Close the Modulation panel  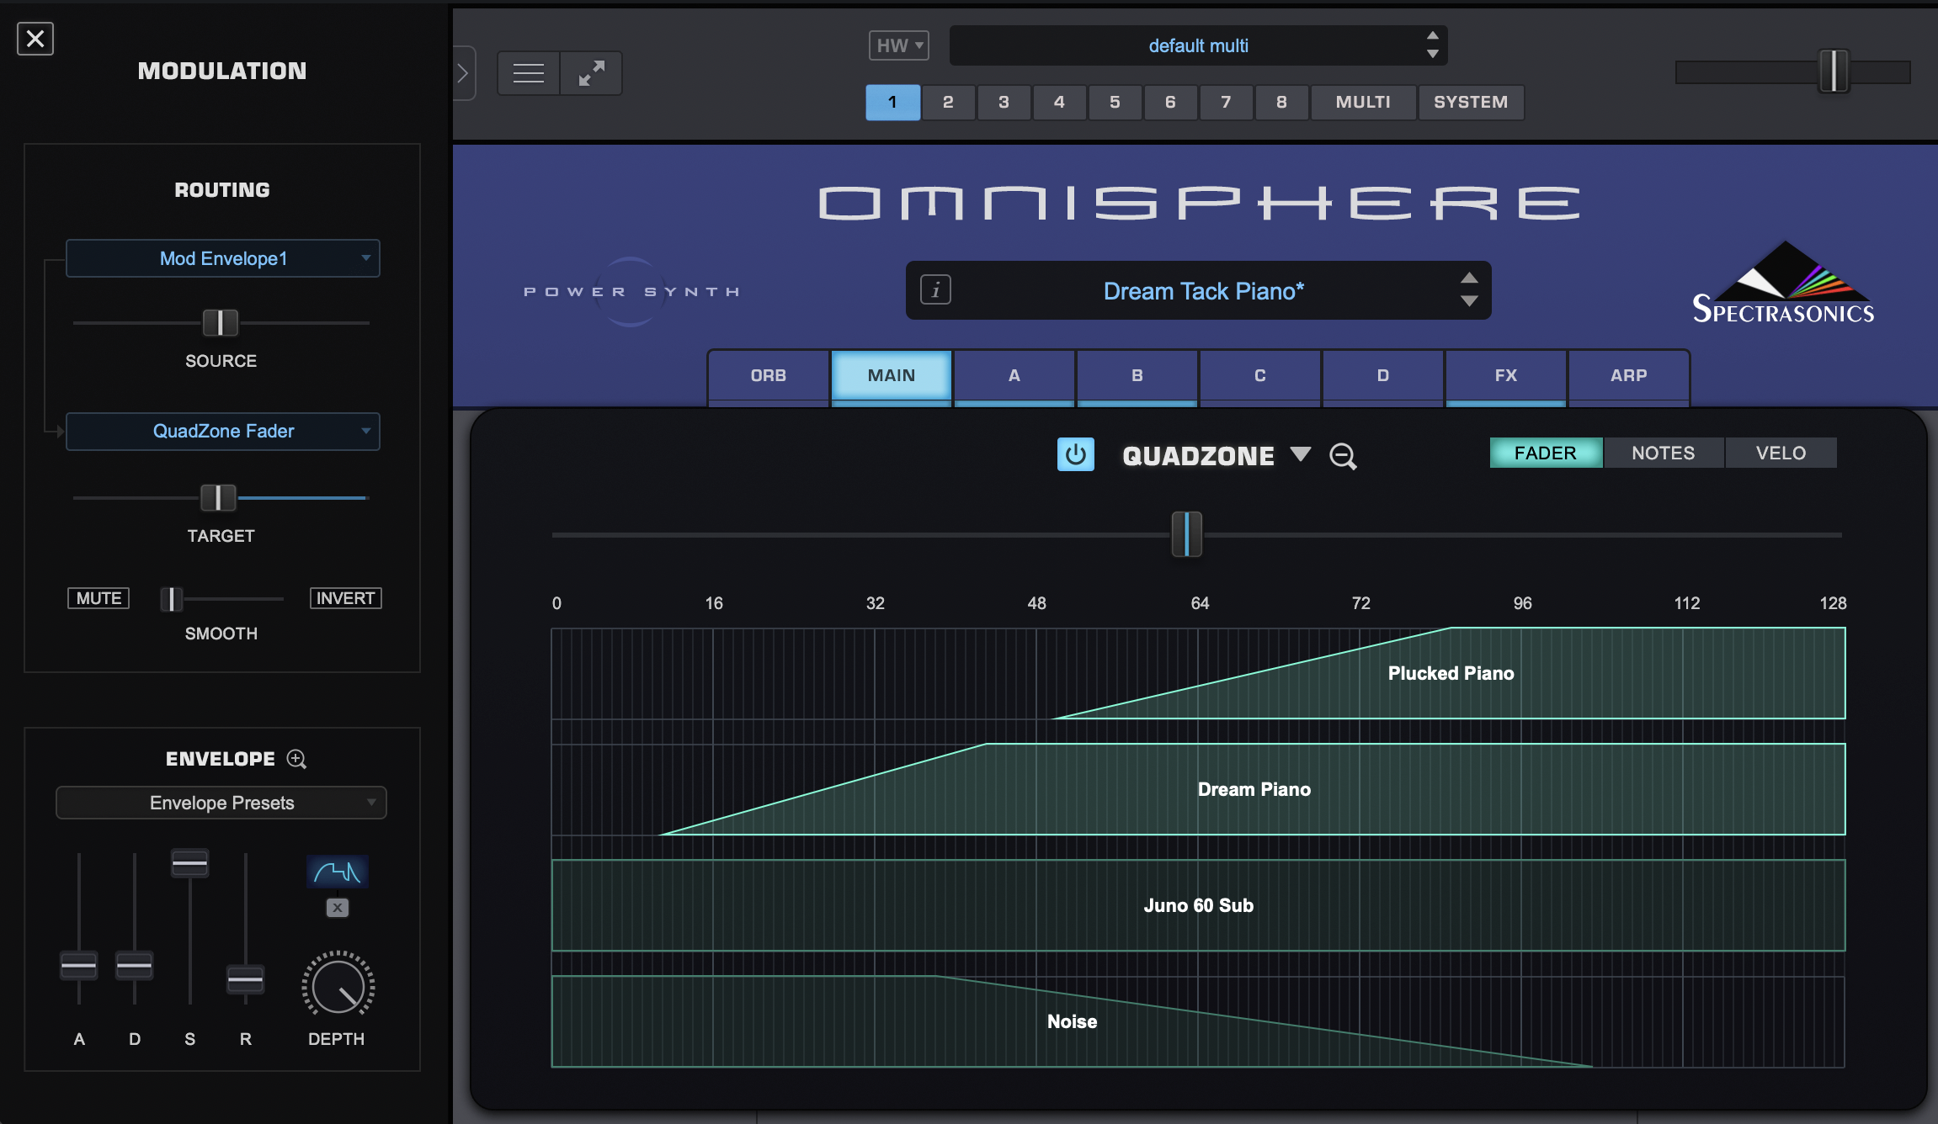click(35, 39)
